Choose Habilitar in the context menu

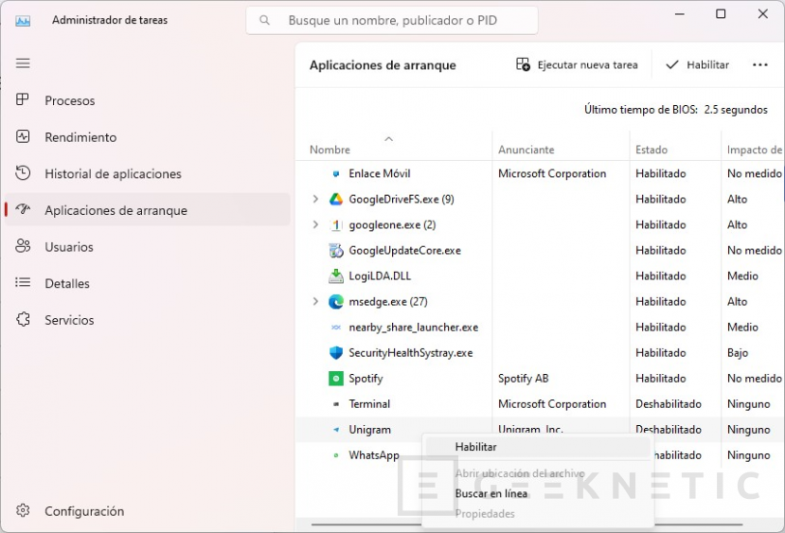tap(475, 447)
